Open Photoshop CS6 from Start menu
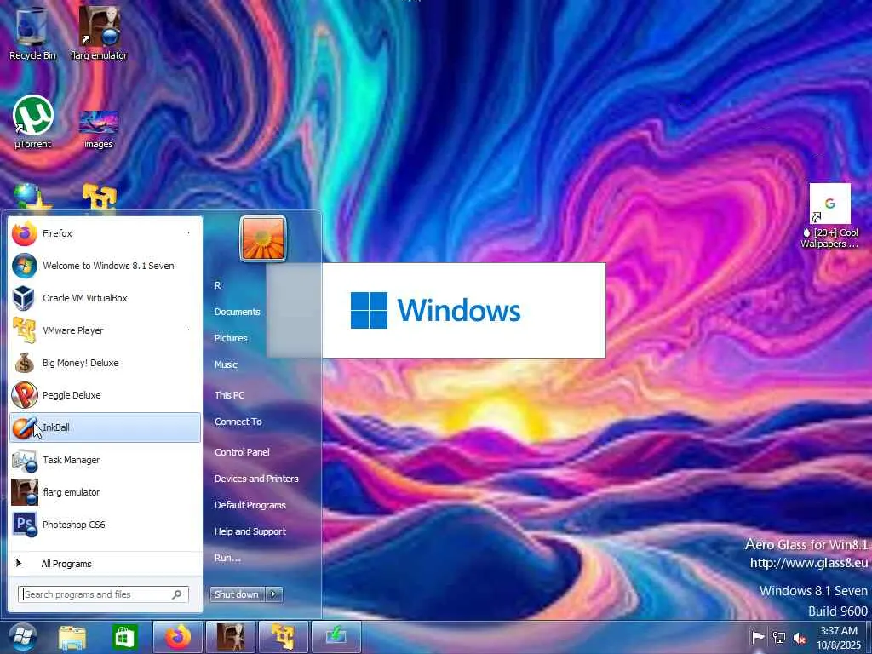The height and width of the screenshot is (654, 872). [105, 525]
